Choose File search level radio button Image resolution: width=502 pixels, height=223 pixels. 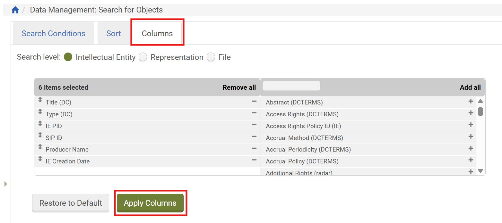(x=211, y=57)
